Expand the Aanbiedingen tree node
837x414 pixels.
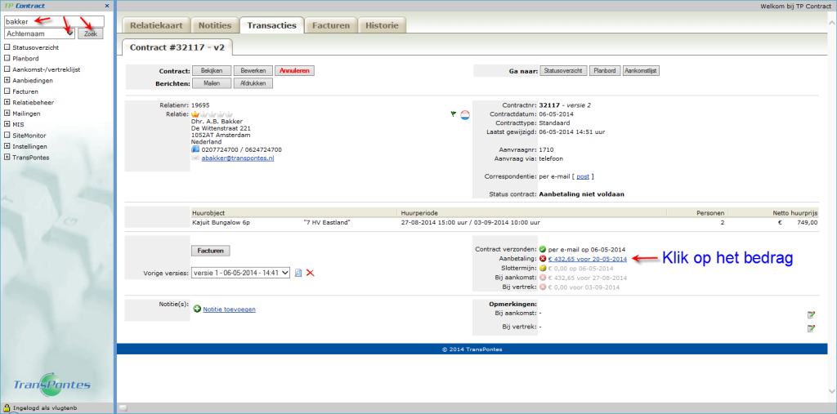(7, 80)
